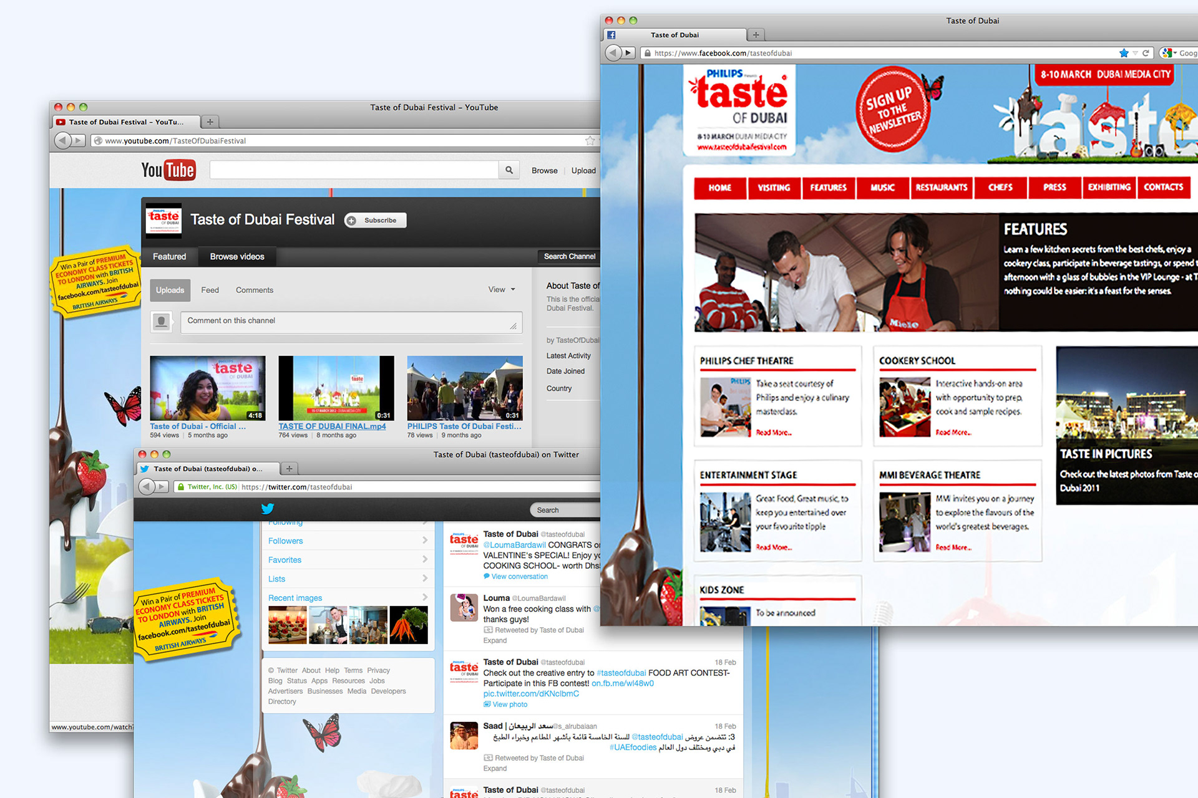Expand the Followers chevron in Twitter sidebar

click(x=425, y=541)
